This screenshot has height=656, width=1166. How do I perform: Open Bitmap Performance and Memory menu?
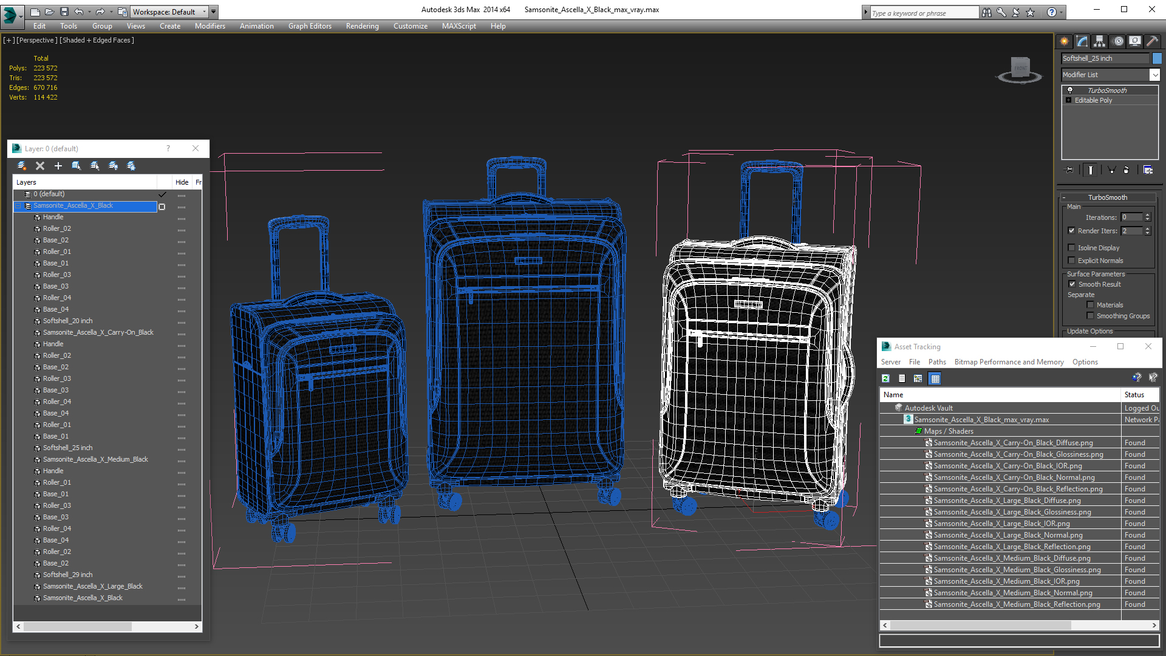[x=1009, y=362]
